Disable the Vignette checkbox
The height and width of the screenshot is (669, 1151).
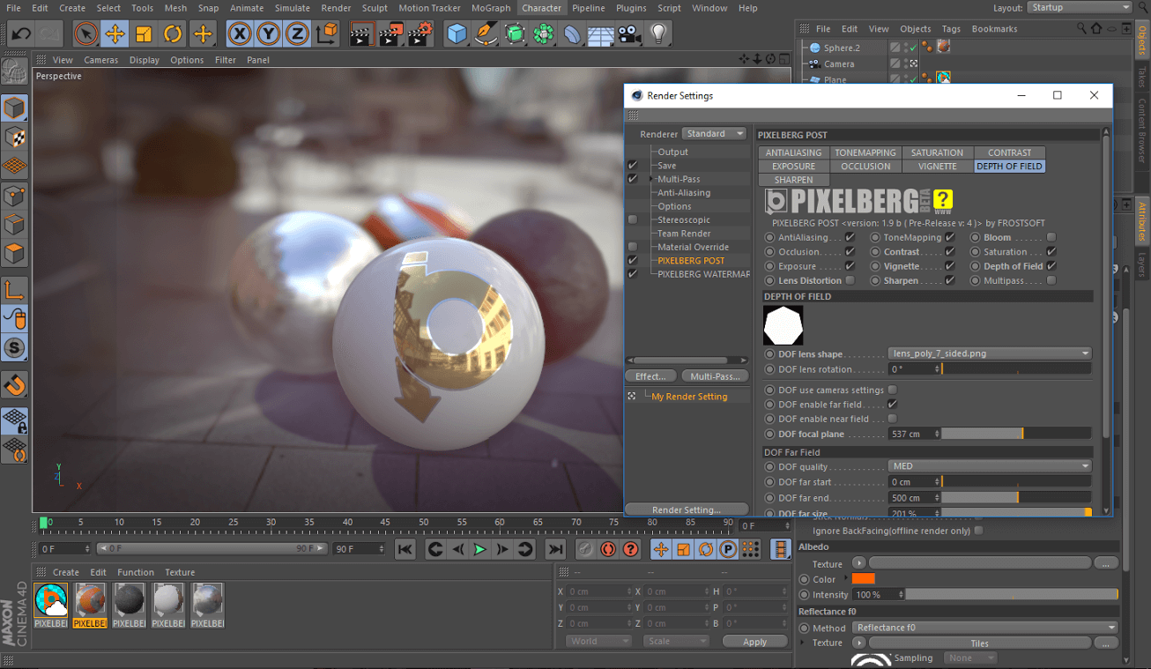(x=950, y=266)
